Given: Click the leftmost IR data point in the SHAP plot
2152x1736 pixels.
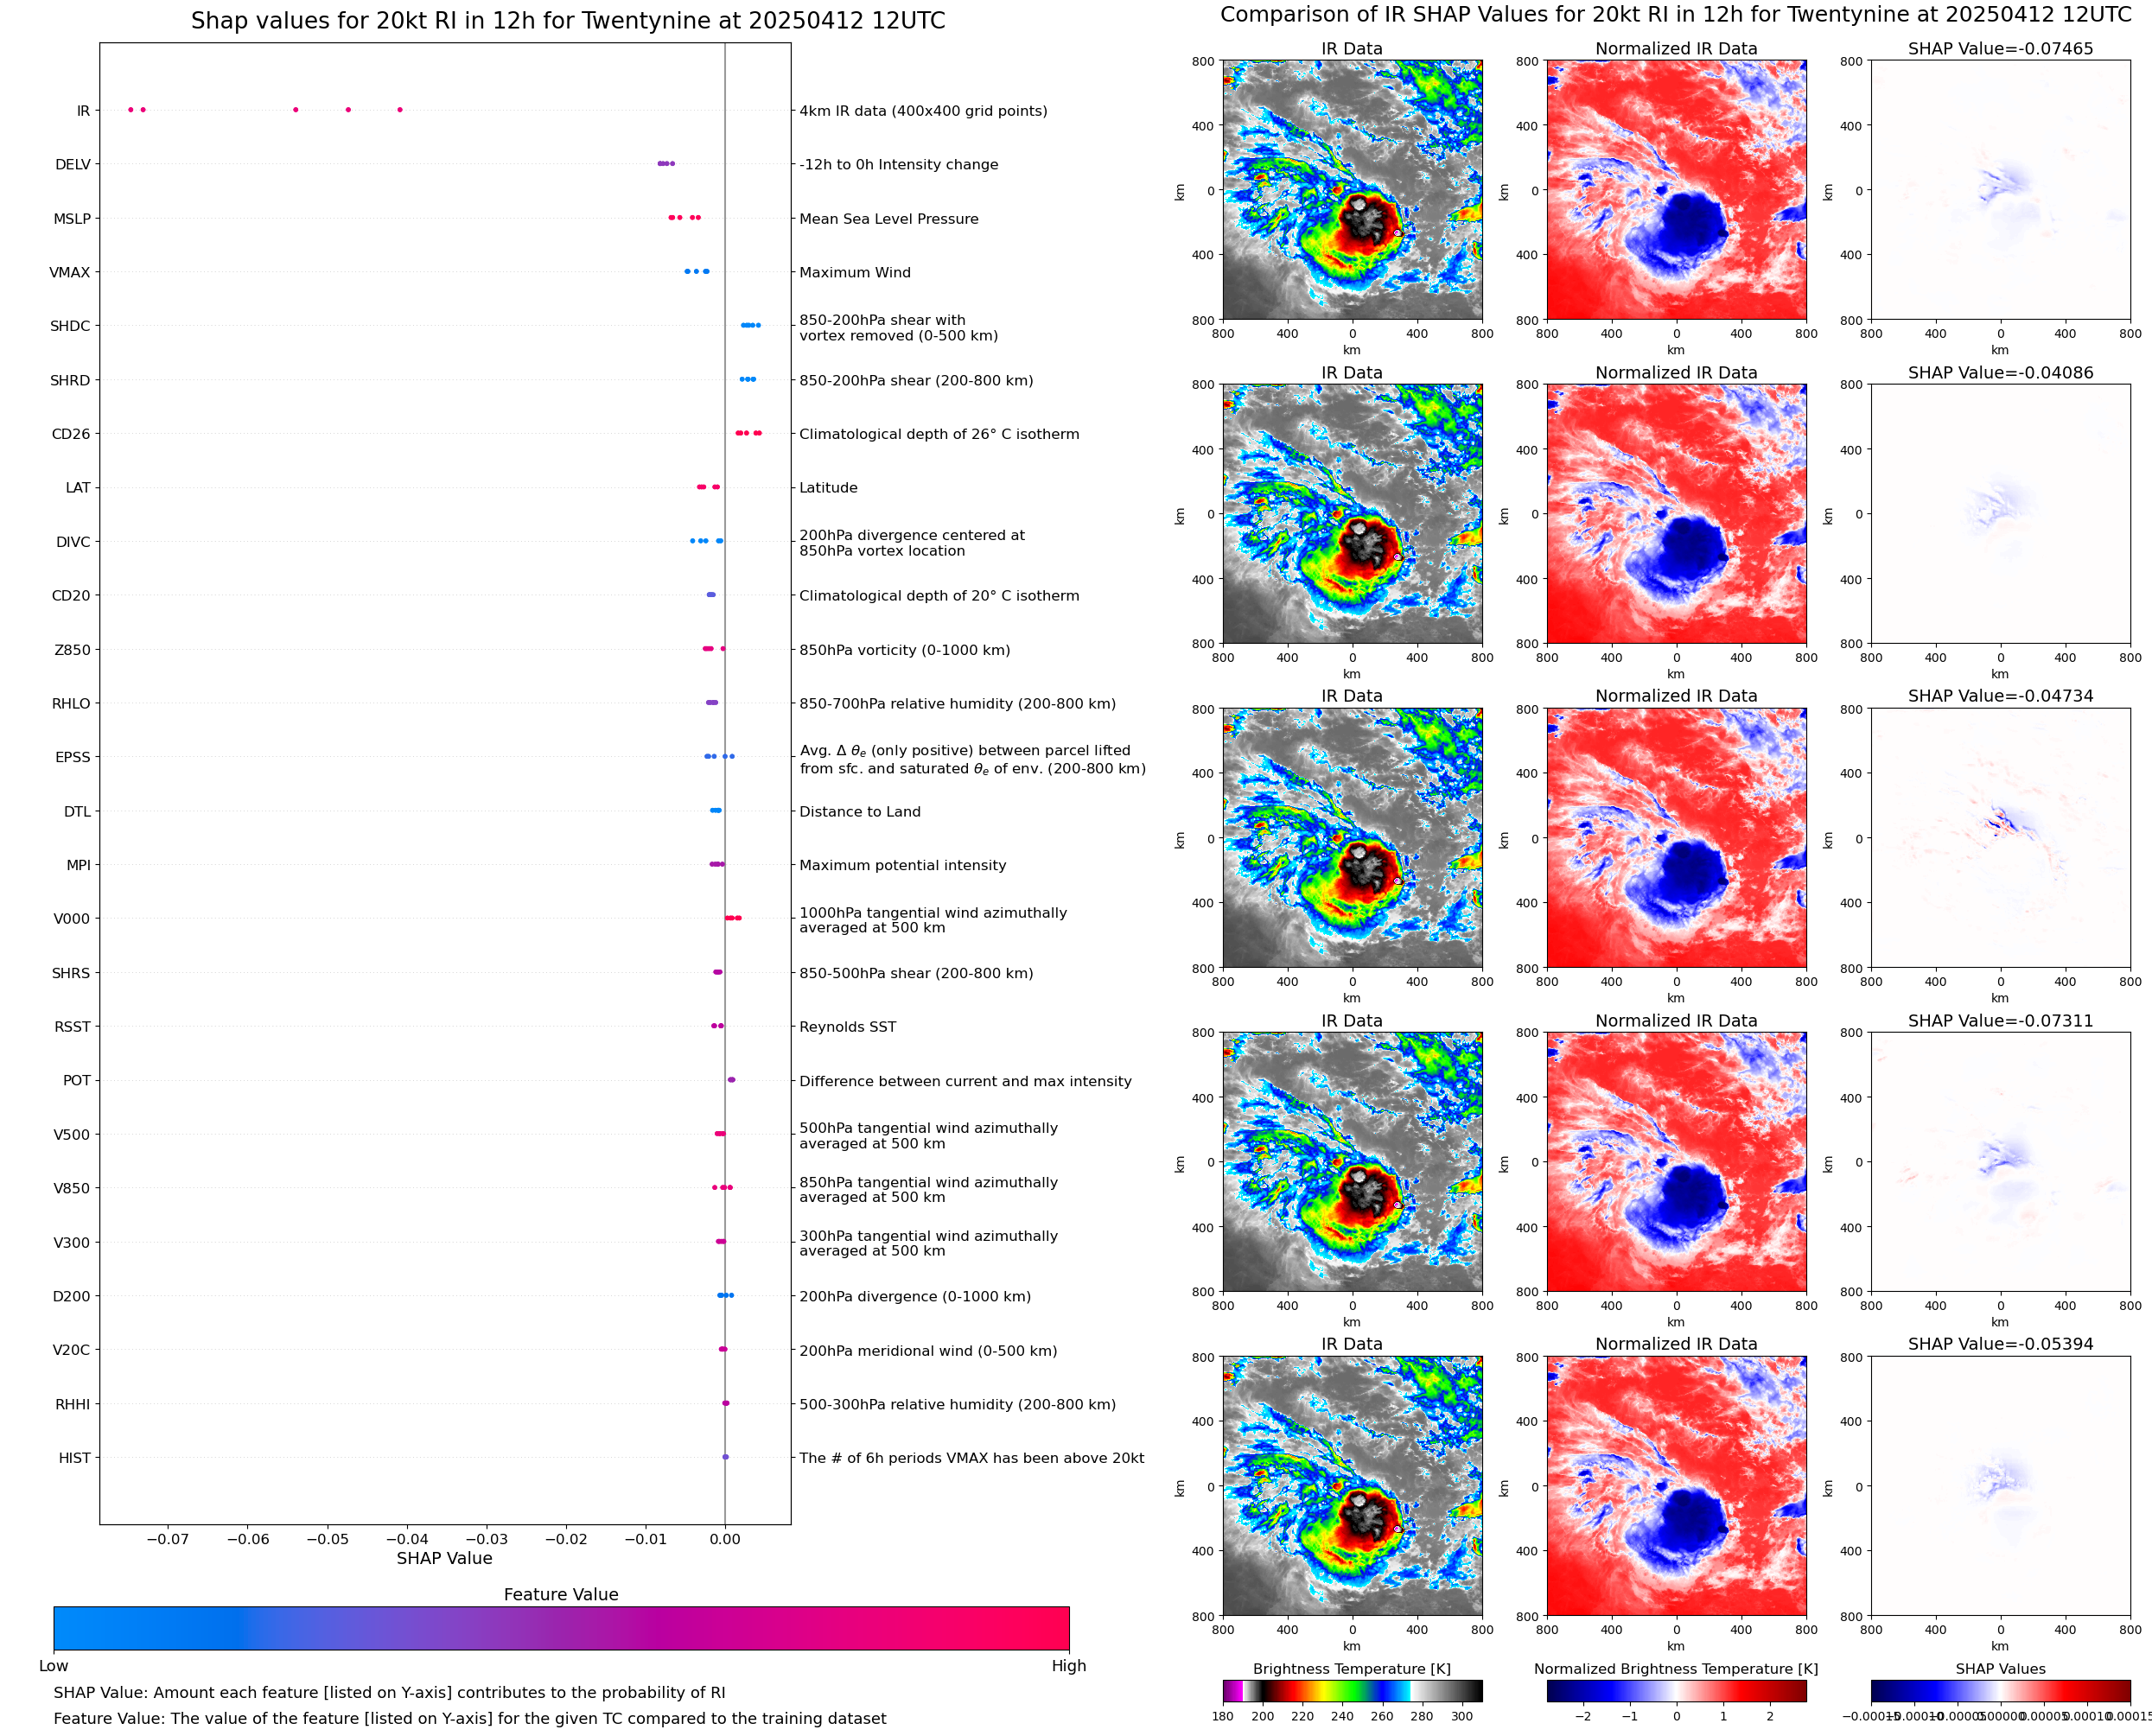Looking at the screenshot, I should (130, 110).
